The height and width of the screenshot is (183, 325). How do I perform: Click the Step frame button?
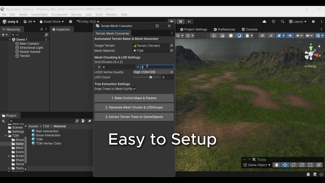[x=189, y=22]
